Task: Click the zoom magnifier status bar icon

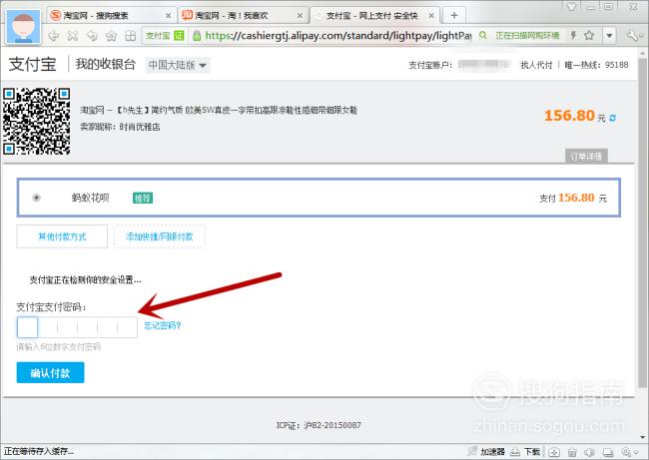Action: (625, 452)
